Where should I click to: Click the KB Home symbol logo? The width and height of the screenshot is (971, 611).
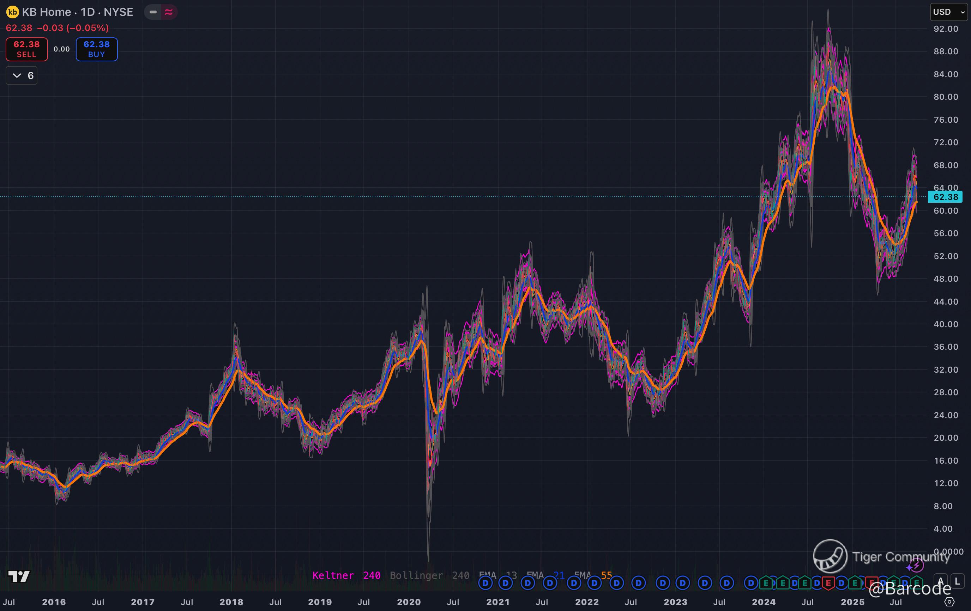(12, 12)
